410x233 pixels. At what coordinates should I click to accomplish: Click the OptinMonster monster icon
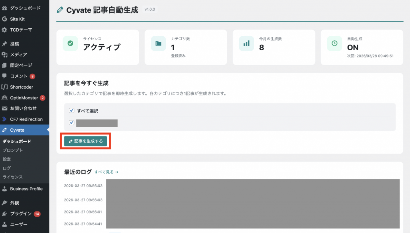click(x=4, y=98)
